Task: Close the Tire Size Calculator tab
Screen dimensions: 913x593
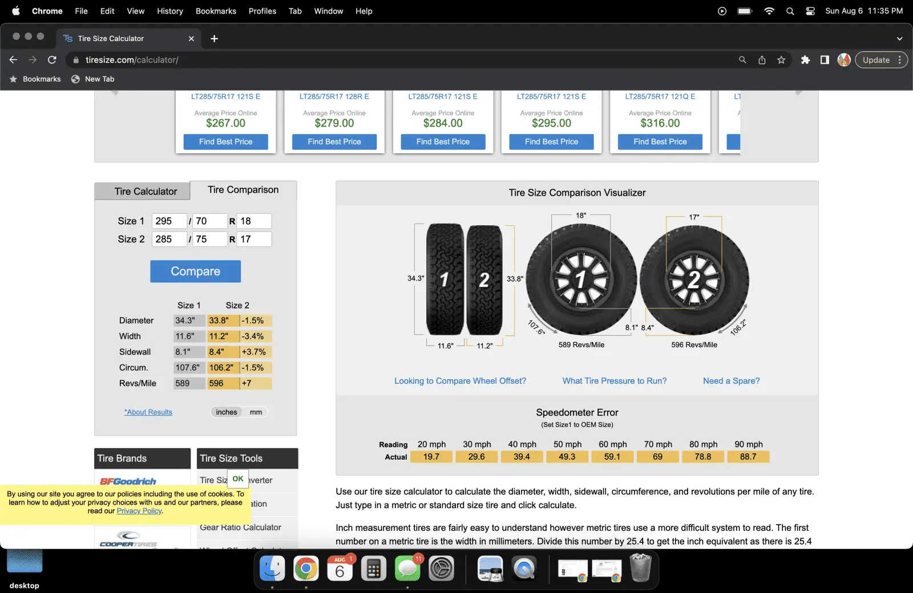Action: (x=191, y=38)
